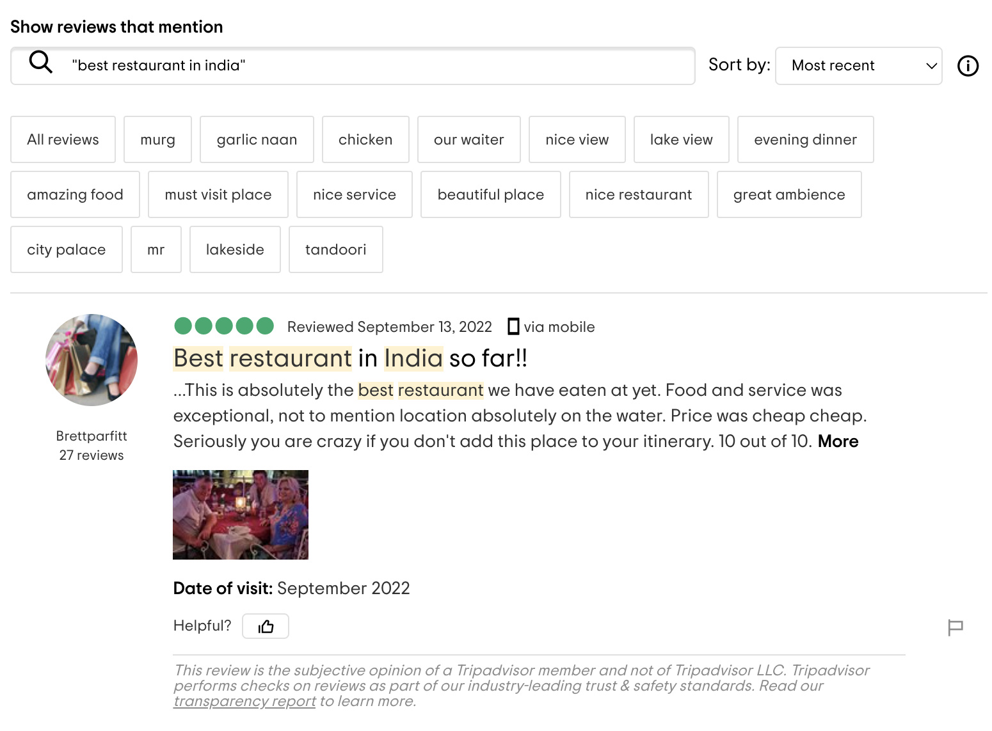992x731 pixels.
Task: Open the sort info icon
Action: (x=968, y=66)
